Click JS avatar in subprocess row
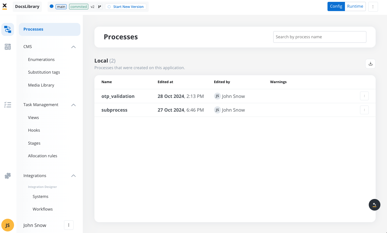 (x=217, y=110)
